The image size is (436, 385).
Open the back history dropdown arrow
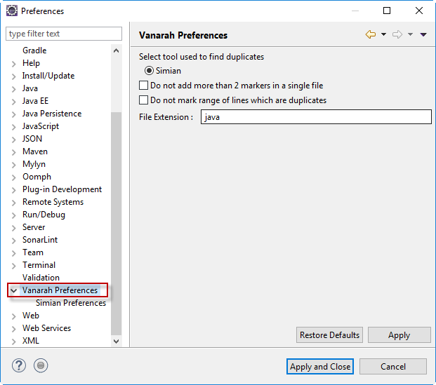[383, 35]
